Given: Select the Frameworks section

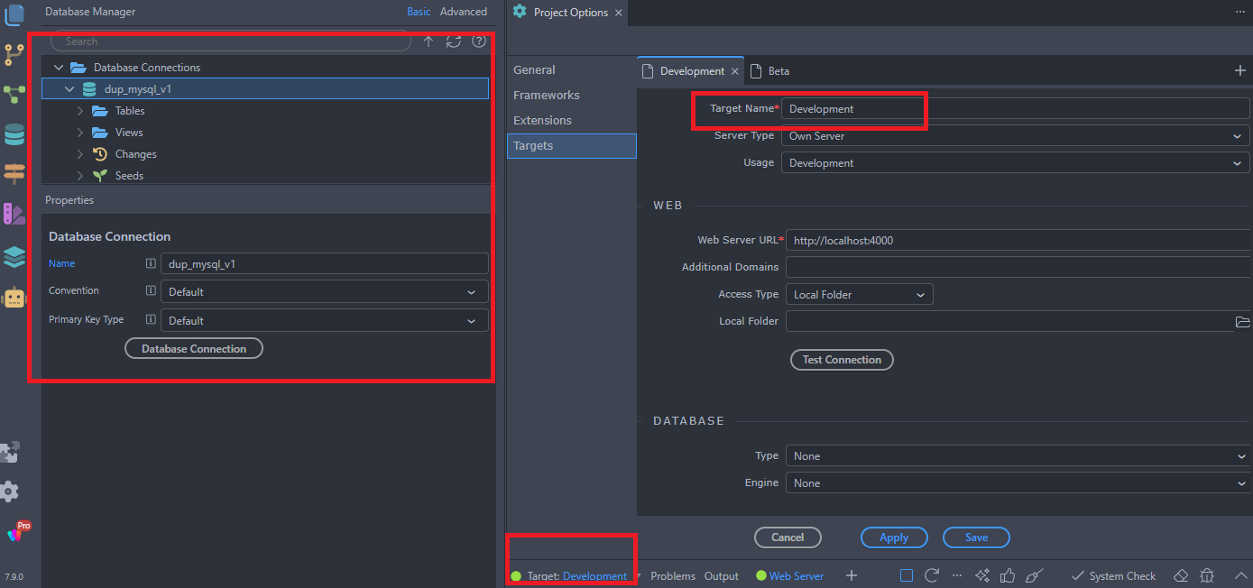Looking at the screenshot, I should coord(571,95).
